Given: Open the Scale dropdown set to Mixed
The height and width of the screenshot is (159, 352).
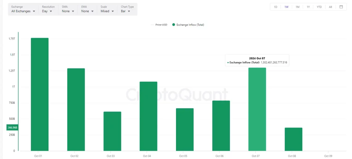Looking at the screenshot, I should tap(107, 11).
